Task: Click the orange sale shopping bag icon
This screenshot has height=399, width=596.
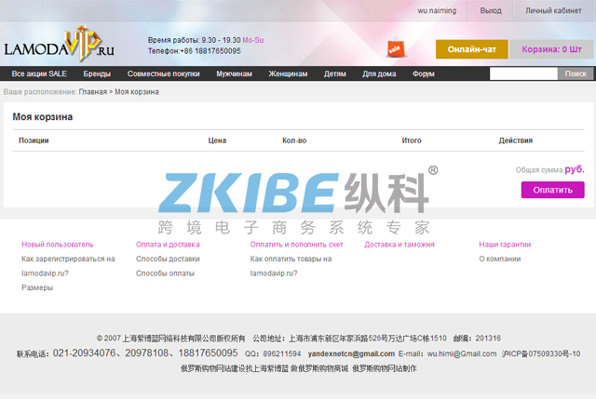Action: (x=395, y=47)
